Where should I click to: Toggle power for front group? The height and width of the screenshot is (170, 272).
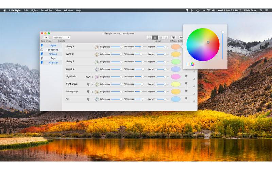[x=97, y=84]
